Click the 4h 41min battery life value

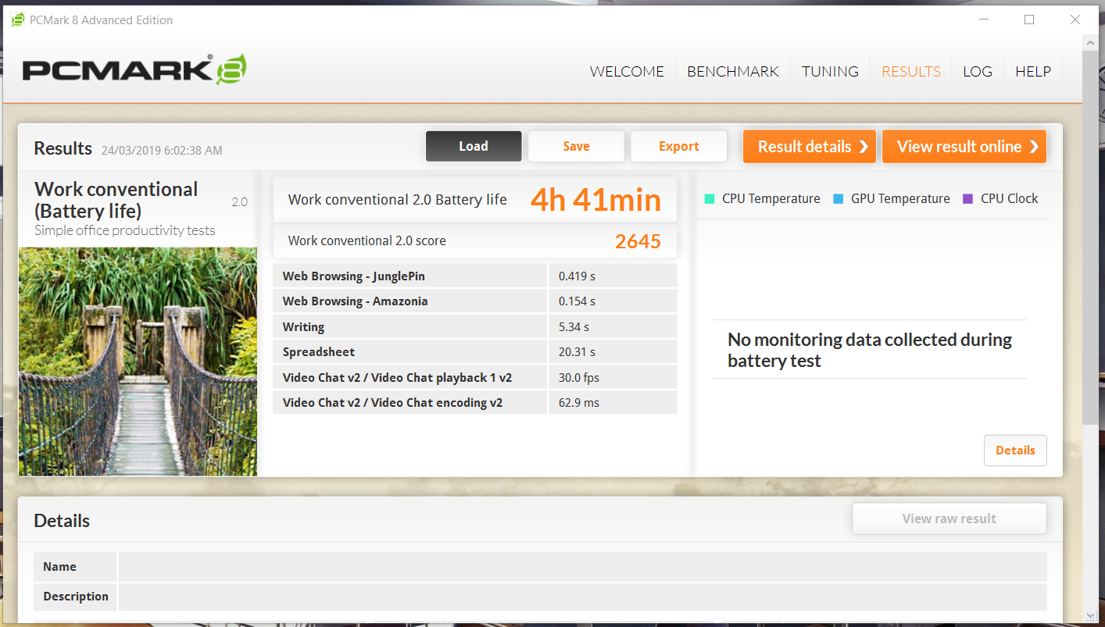click(595, 200)
